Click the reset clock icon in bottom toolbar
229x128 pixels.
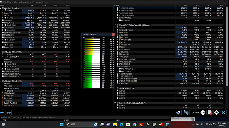pos(203,113)
